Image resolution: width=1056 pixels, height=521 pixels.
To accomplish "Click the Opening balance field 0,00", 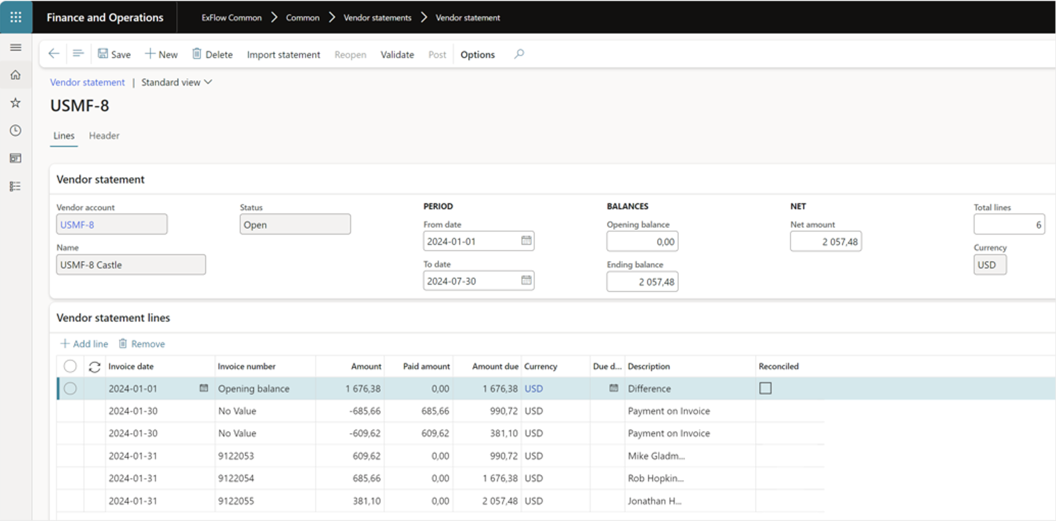I will coord(642,241).
